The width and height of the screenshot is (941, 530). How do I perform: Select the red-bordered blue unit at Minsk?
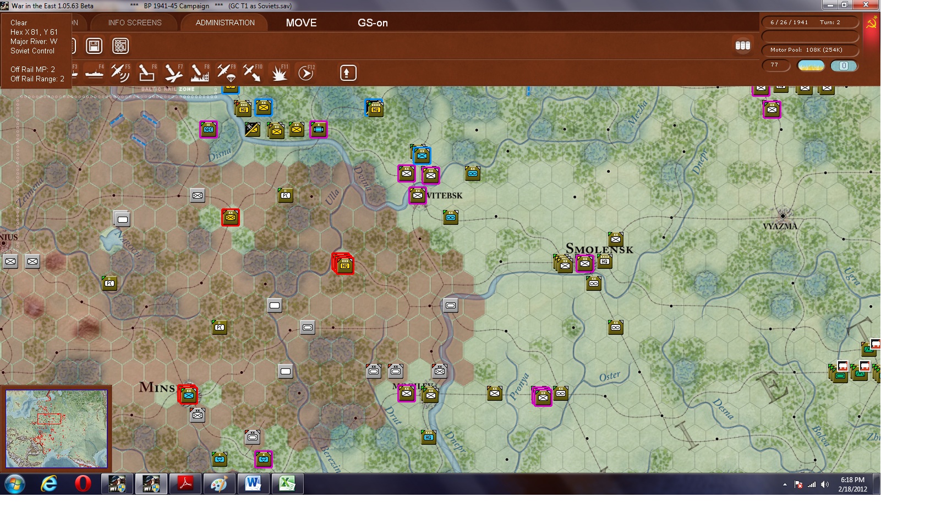coord(188,394)
